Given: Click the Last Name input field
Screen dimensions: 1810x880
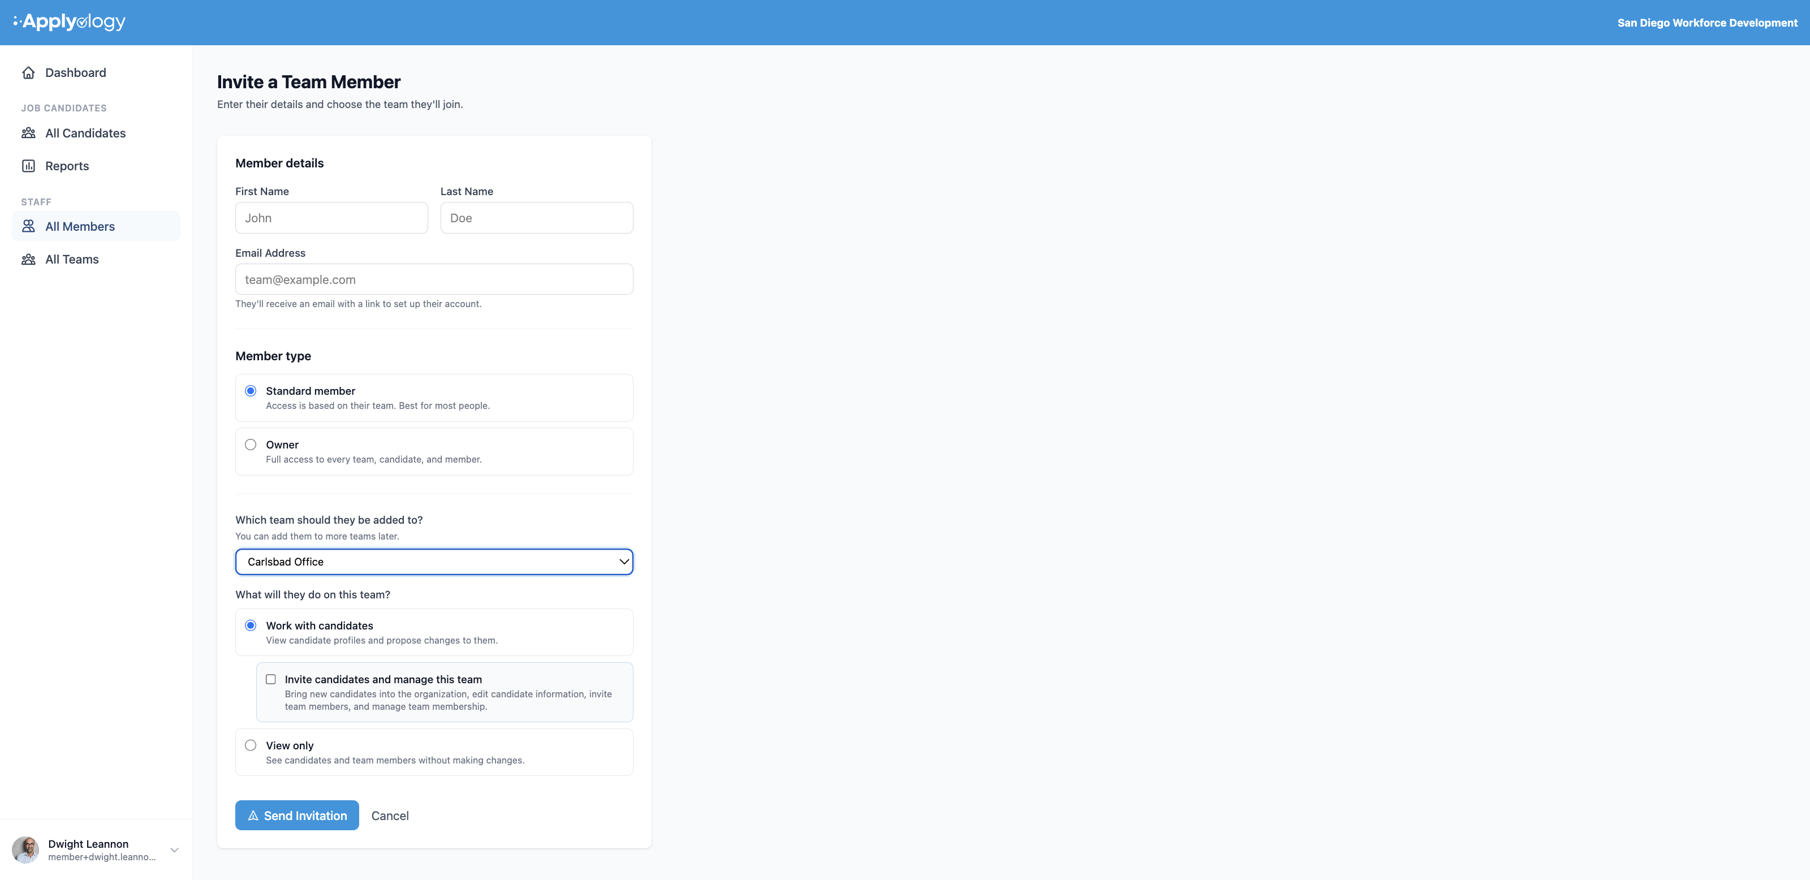Looking at the screenshot, I should click(x=537, y=218).
